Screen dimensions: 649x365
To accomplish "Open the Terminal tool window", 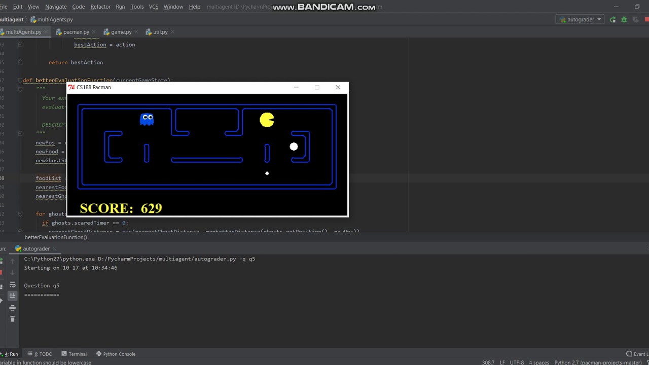I will pos(74,354).
